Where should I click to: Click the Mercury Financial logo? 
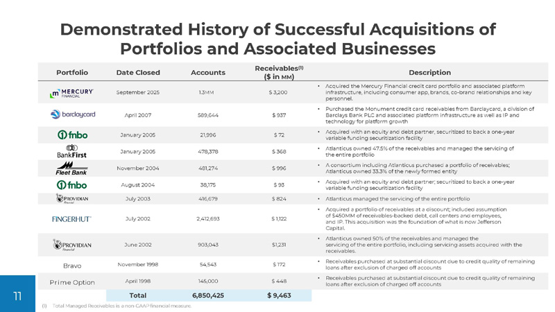pyautogui.click(x=72, y=93)
